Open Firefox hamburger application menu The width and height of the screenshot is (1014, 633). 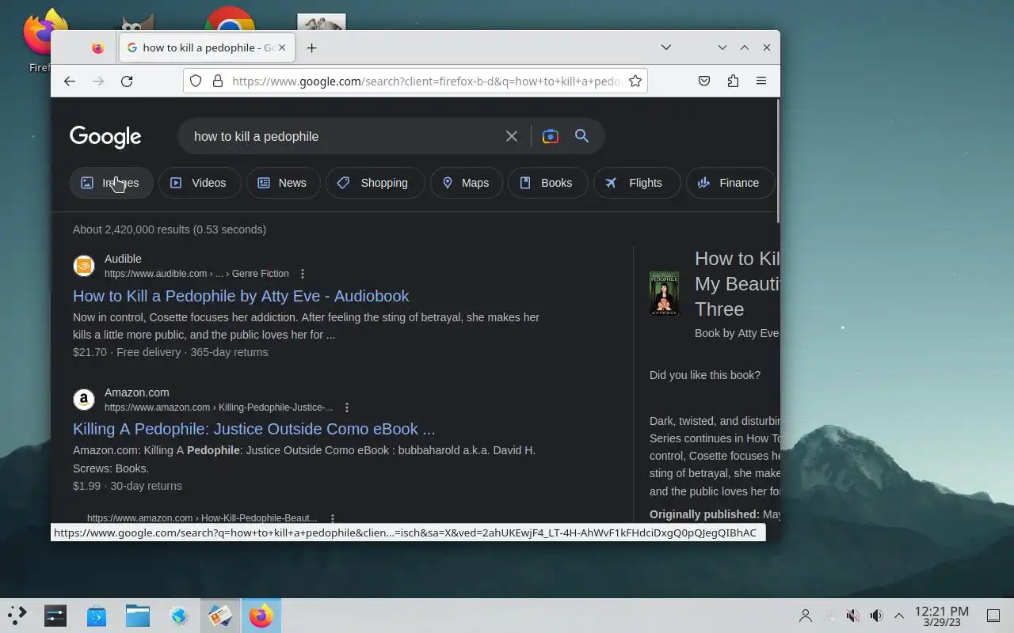(x=761, y=81)
